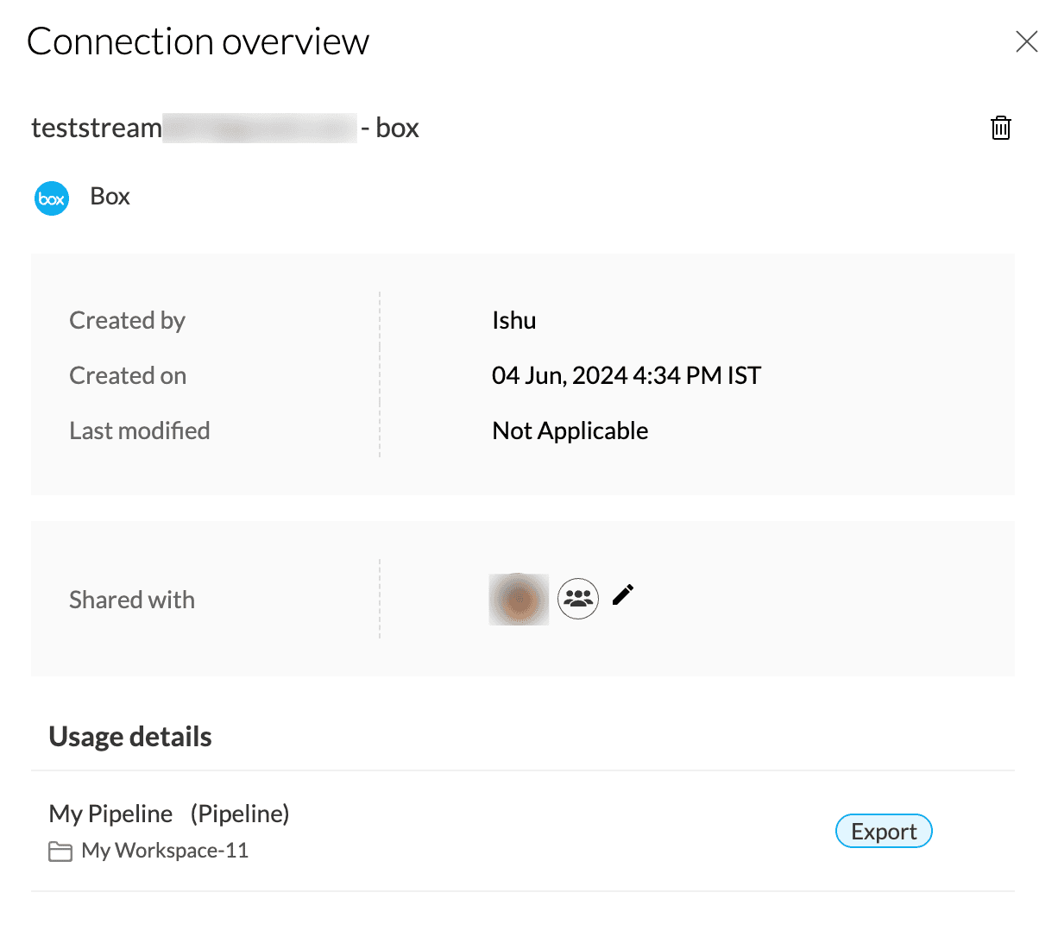The height and width of the screenshot is (949, 1058).
Task: Click the Created by label
Action: point(128,320)
